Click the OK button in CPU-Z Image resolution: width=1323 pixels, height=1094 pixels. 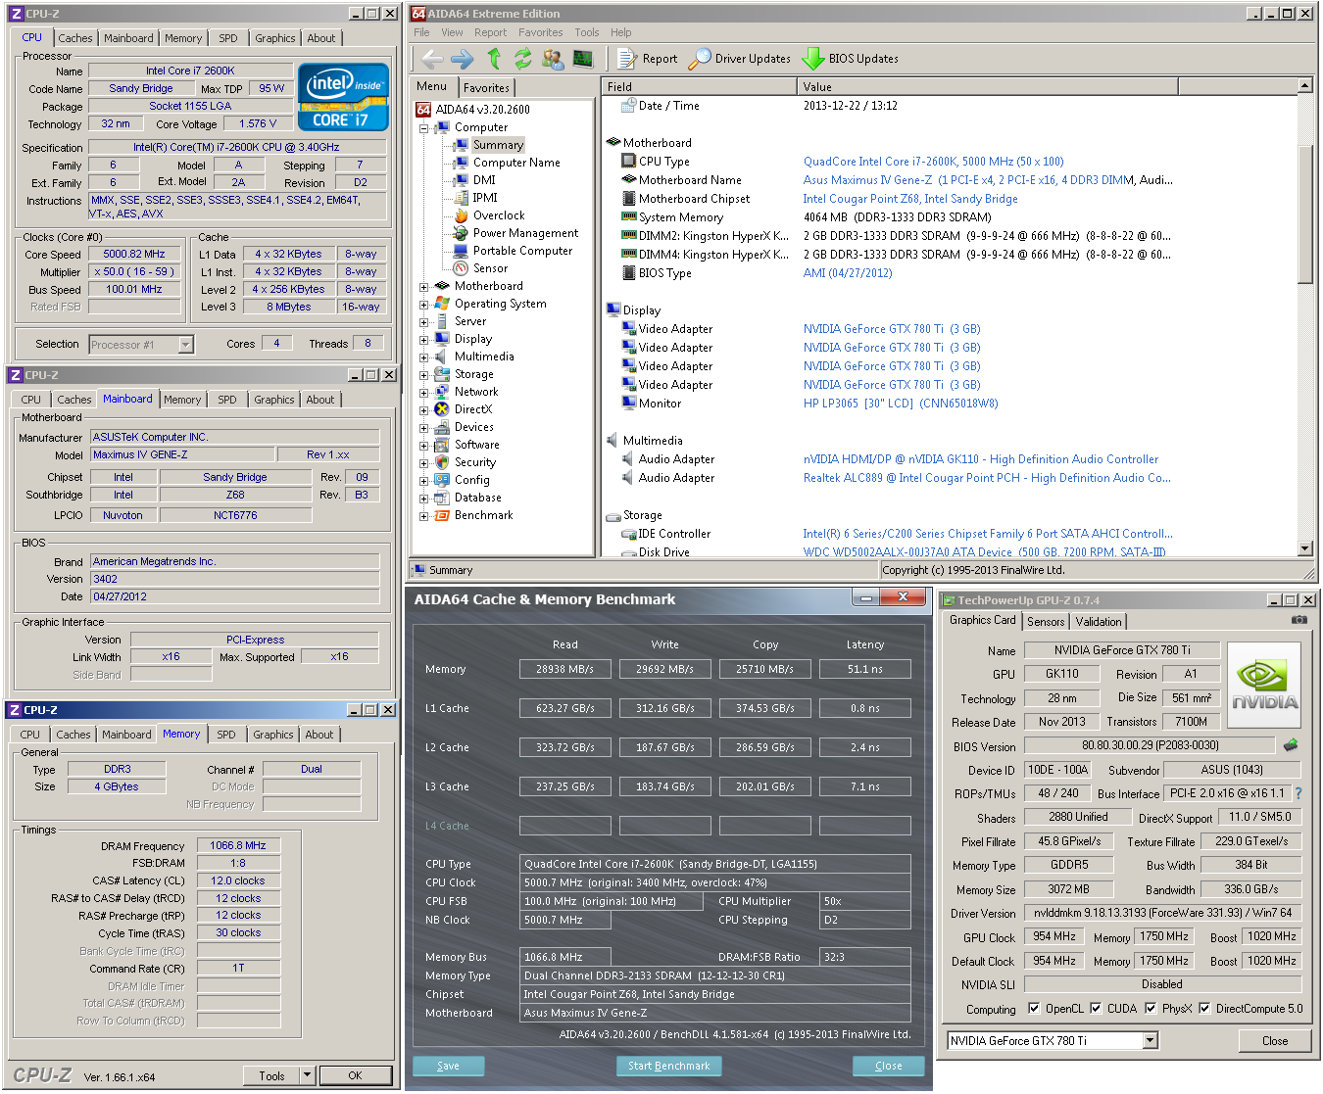(x=355, y=1075)
